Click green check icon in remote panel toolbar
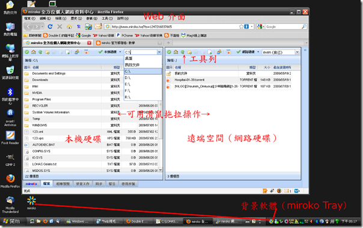The width and height of the screenshot is (363, 228). click(x=169, y=52)
